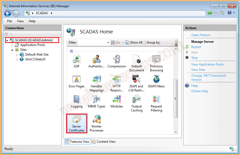
Task: Type in the Filter input field
Action: point(92,42)
